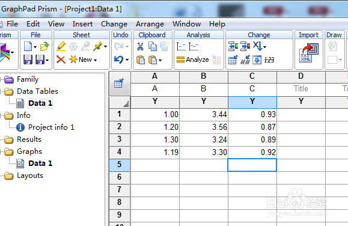
Task: Open the Insert menu
Action: point(82,24)
